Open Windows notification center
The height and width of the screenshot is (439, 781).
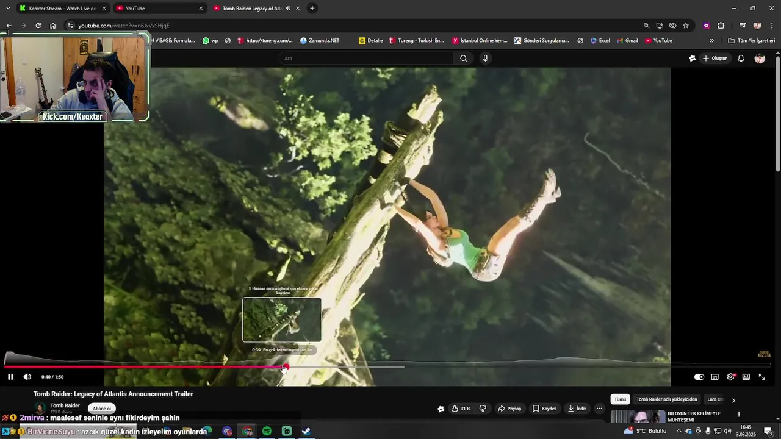[768, 431]
